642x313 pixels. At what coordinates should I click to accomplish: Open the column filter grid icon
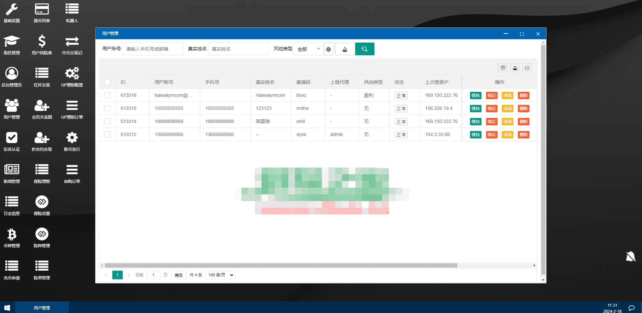503,68
